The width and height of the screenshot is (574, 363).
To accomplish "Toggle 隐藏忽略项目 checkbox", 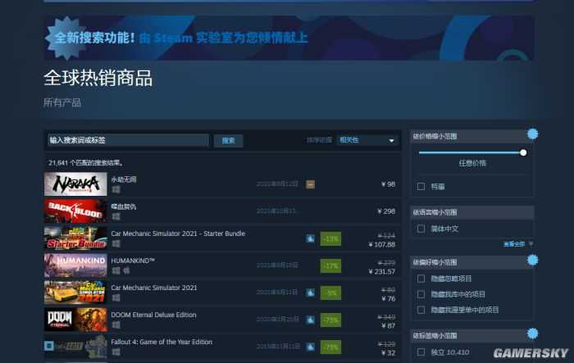I will click(x=421, y=279).
